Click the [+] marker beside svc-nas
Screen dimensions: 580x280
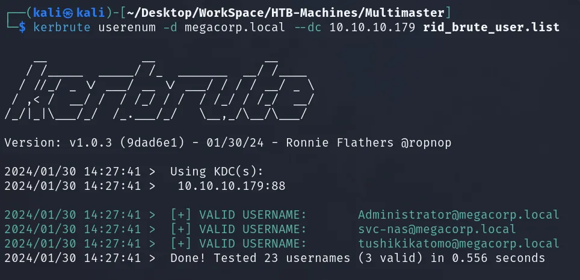click(x=181, y=229)
